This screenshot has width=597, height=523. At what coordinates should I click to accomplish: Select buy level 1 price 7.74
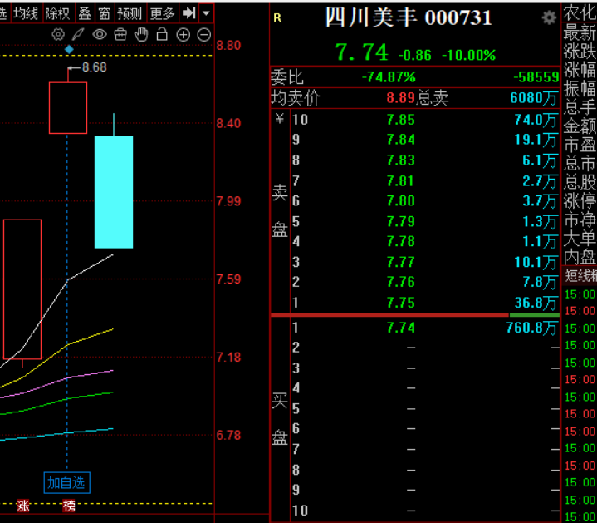400,328
